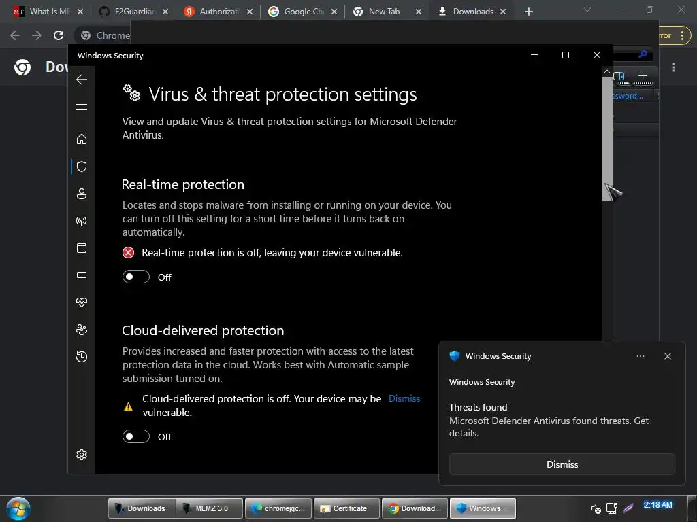Open Protection history clock icon
This screenshot has width=697, height=522.
tap(82, 357)
